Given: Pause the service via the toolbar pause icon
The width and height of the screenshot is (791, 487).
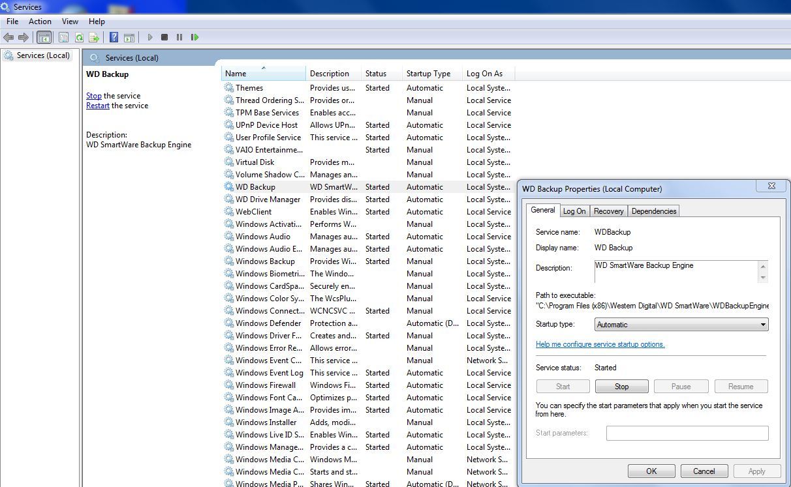Looking at the screenshot, I should pyautogui.click(x=180, y=37).
